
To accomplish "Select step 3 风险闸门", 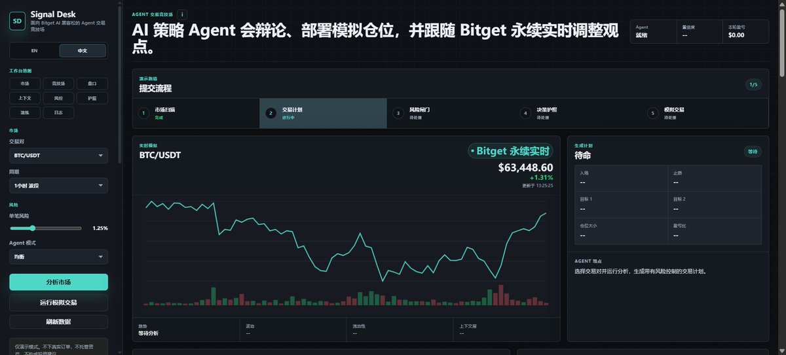I will [x=450, y=113].
